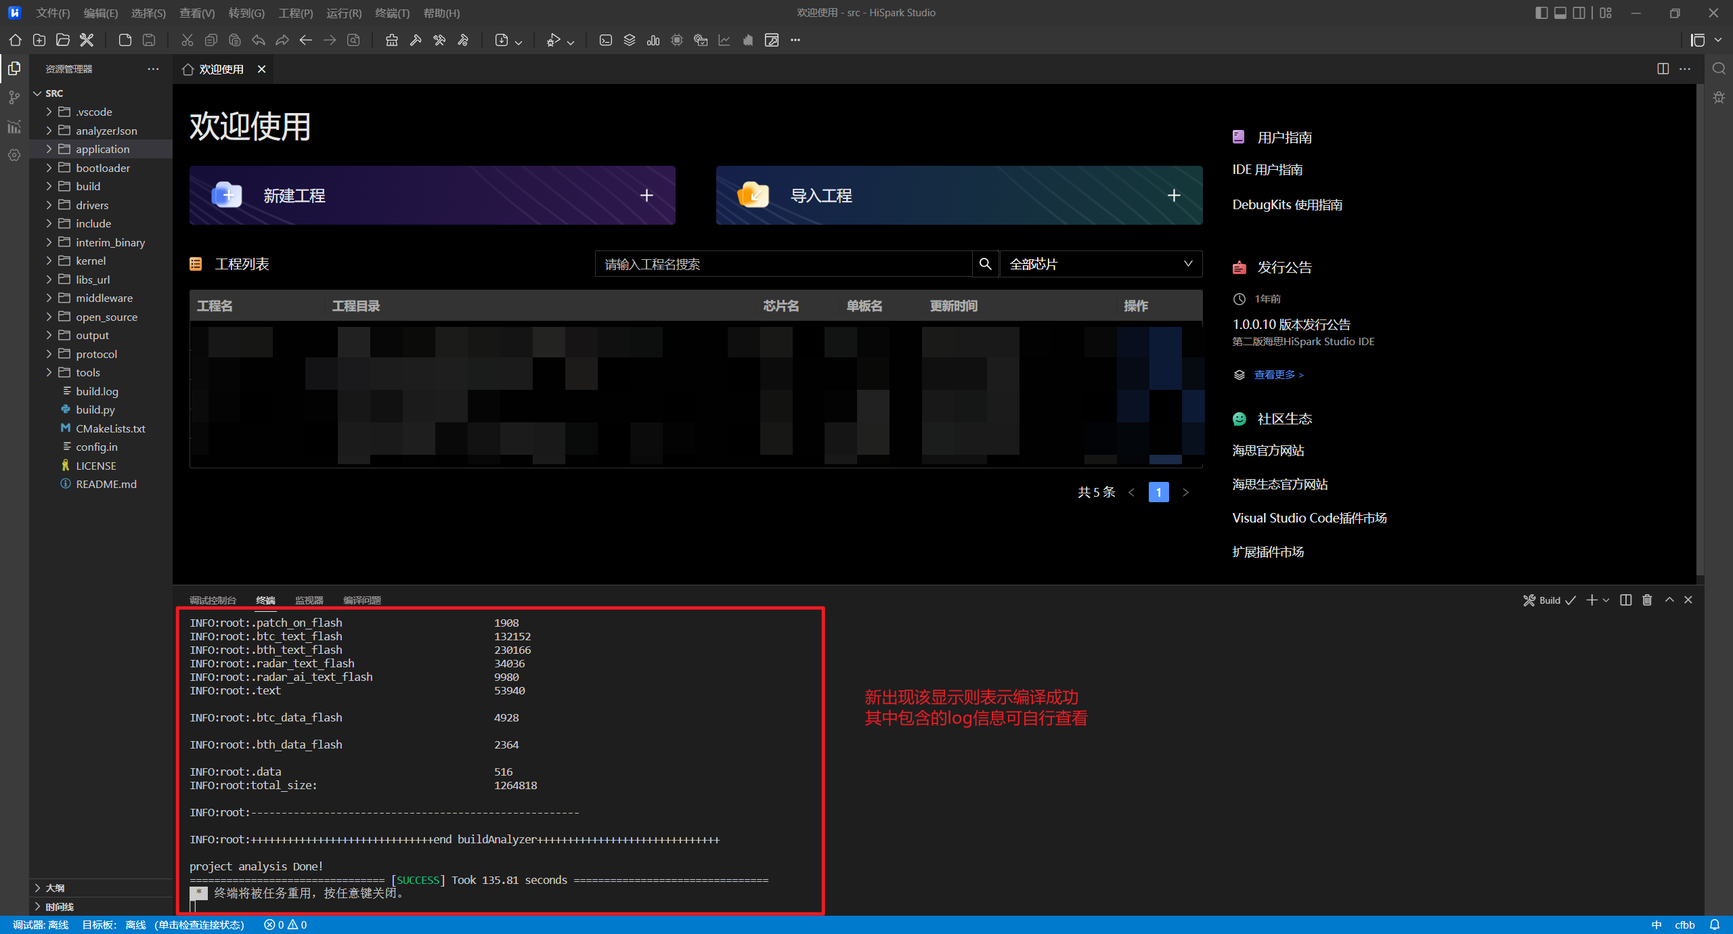This screenshot has width=1733, height=934.
Task: Open the 运行(R) menu
Action: pos(343,13)
